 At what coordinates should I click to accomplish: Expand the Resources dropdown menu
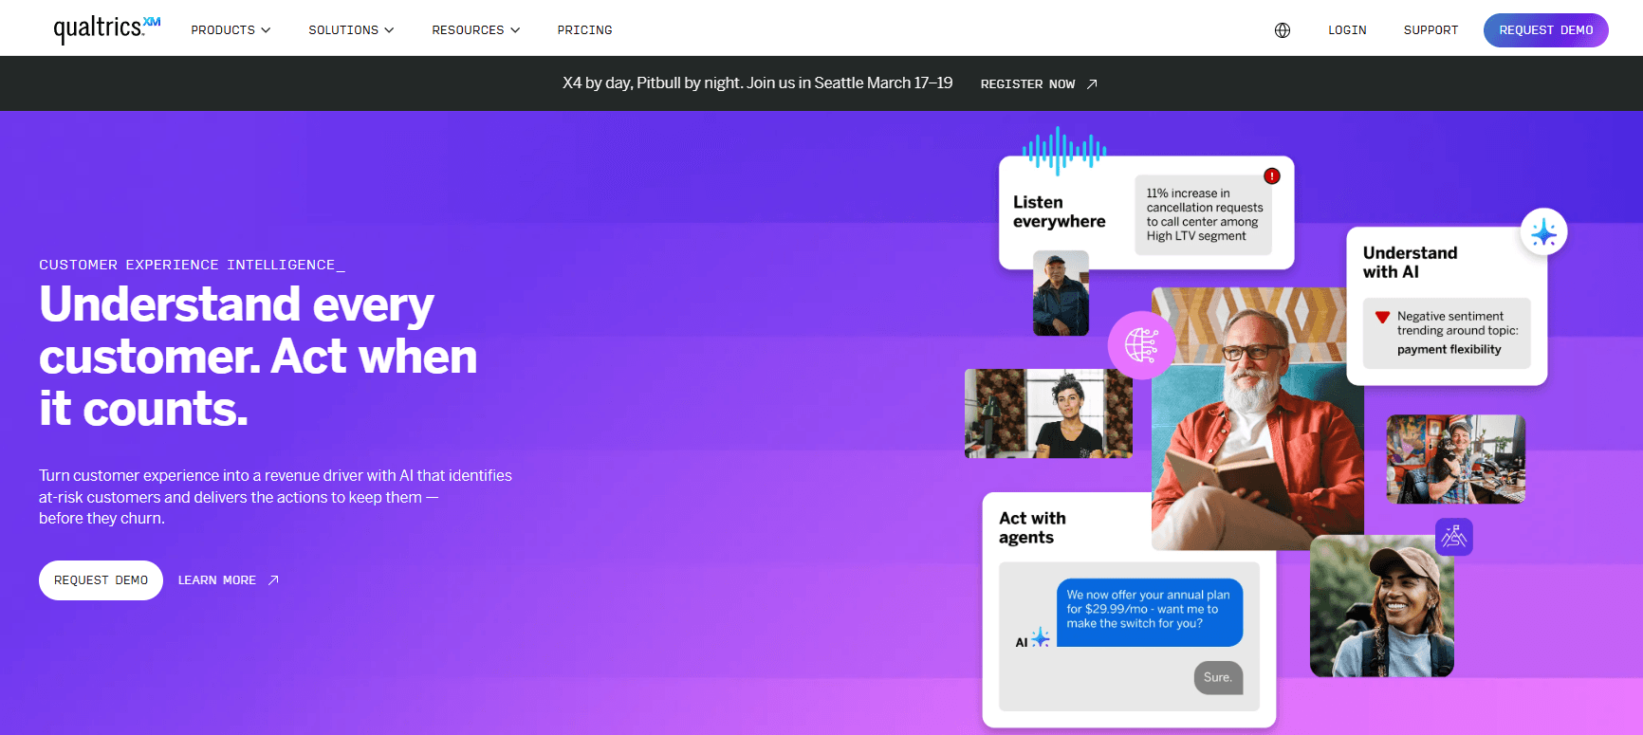click(x=476, y=30)
